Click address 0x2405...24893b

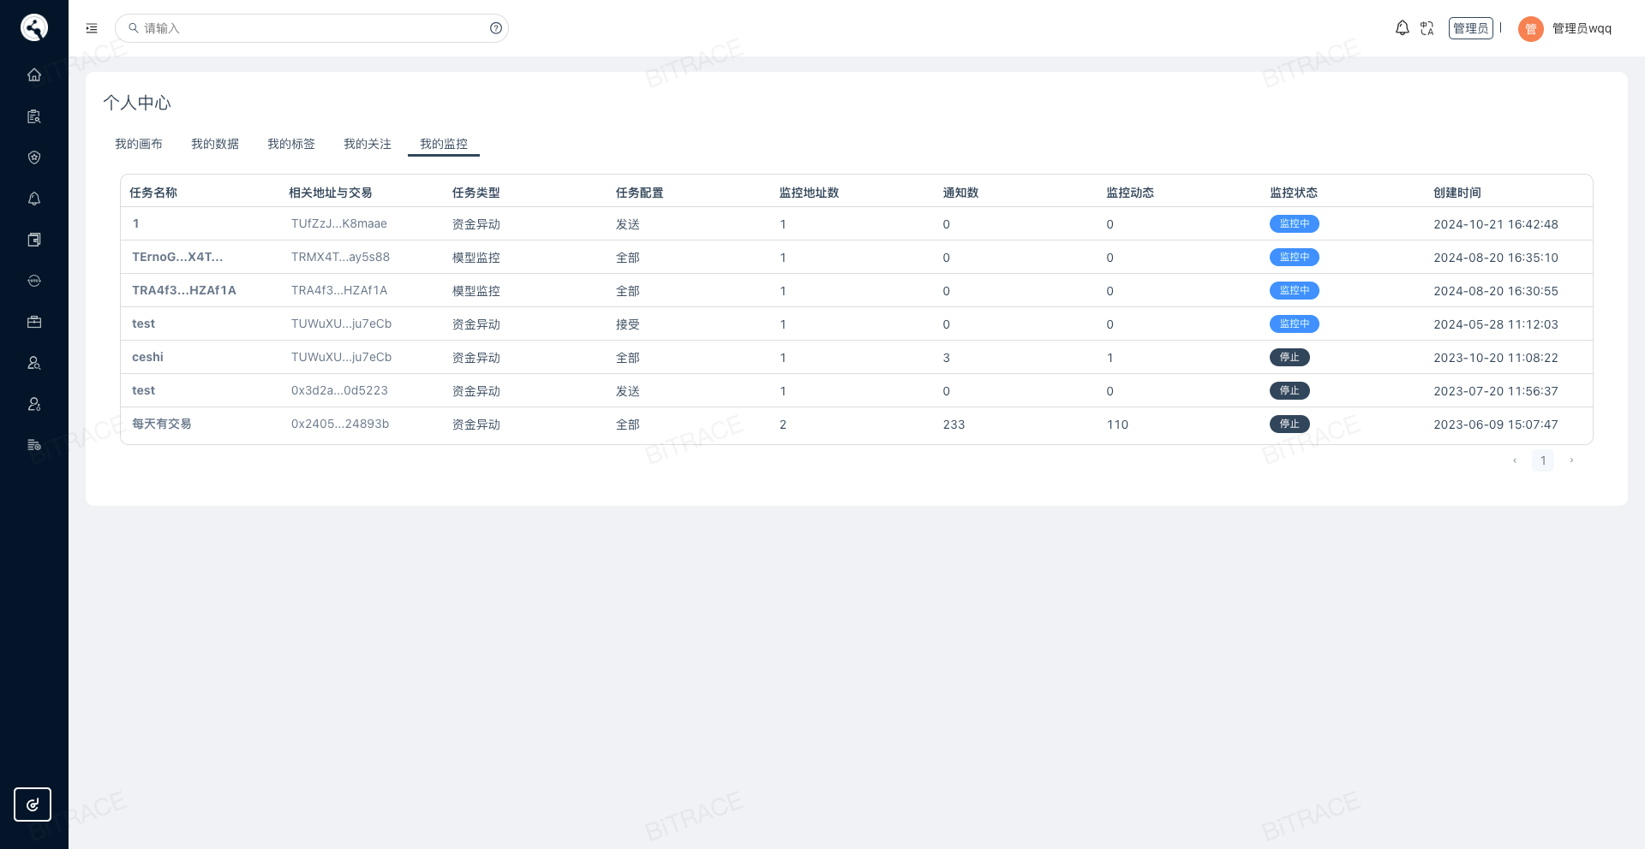click(x=340, y=424)
